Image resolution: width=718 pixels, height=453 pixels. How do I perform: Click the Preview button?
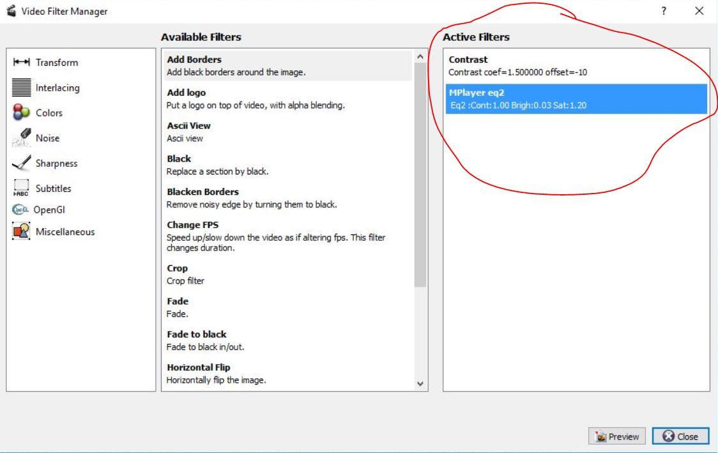point(617,436)
